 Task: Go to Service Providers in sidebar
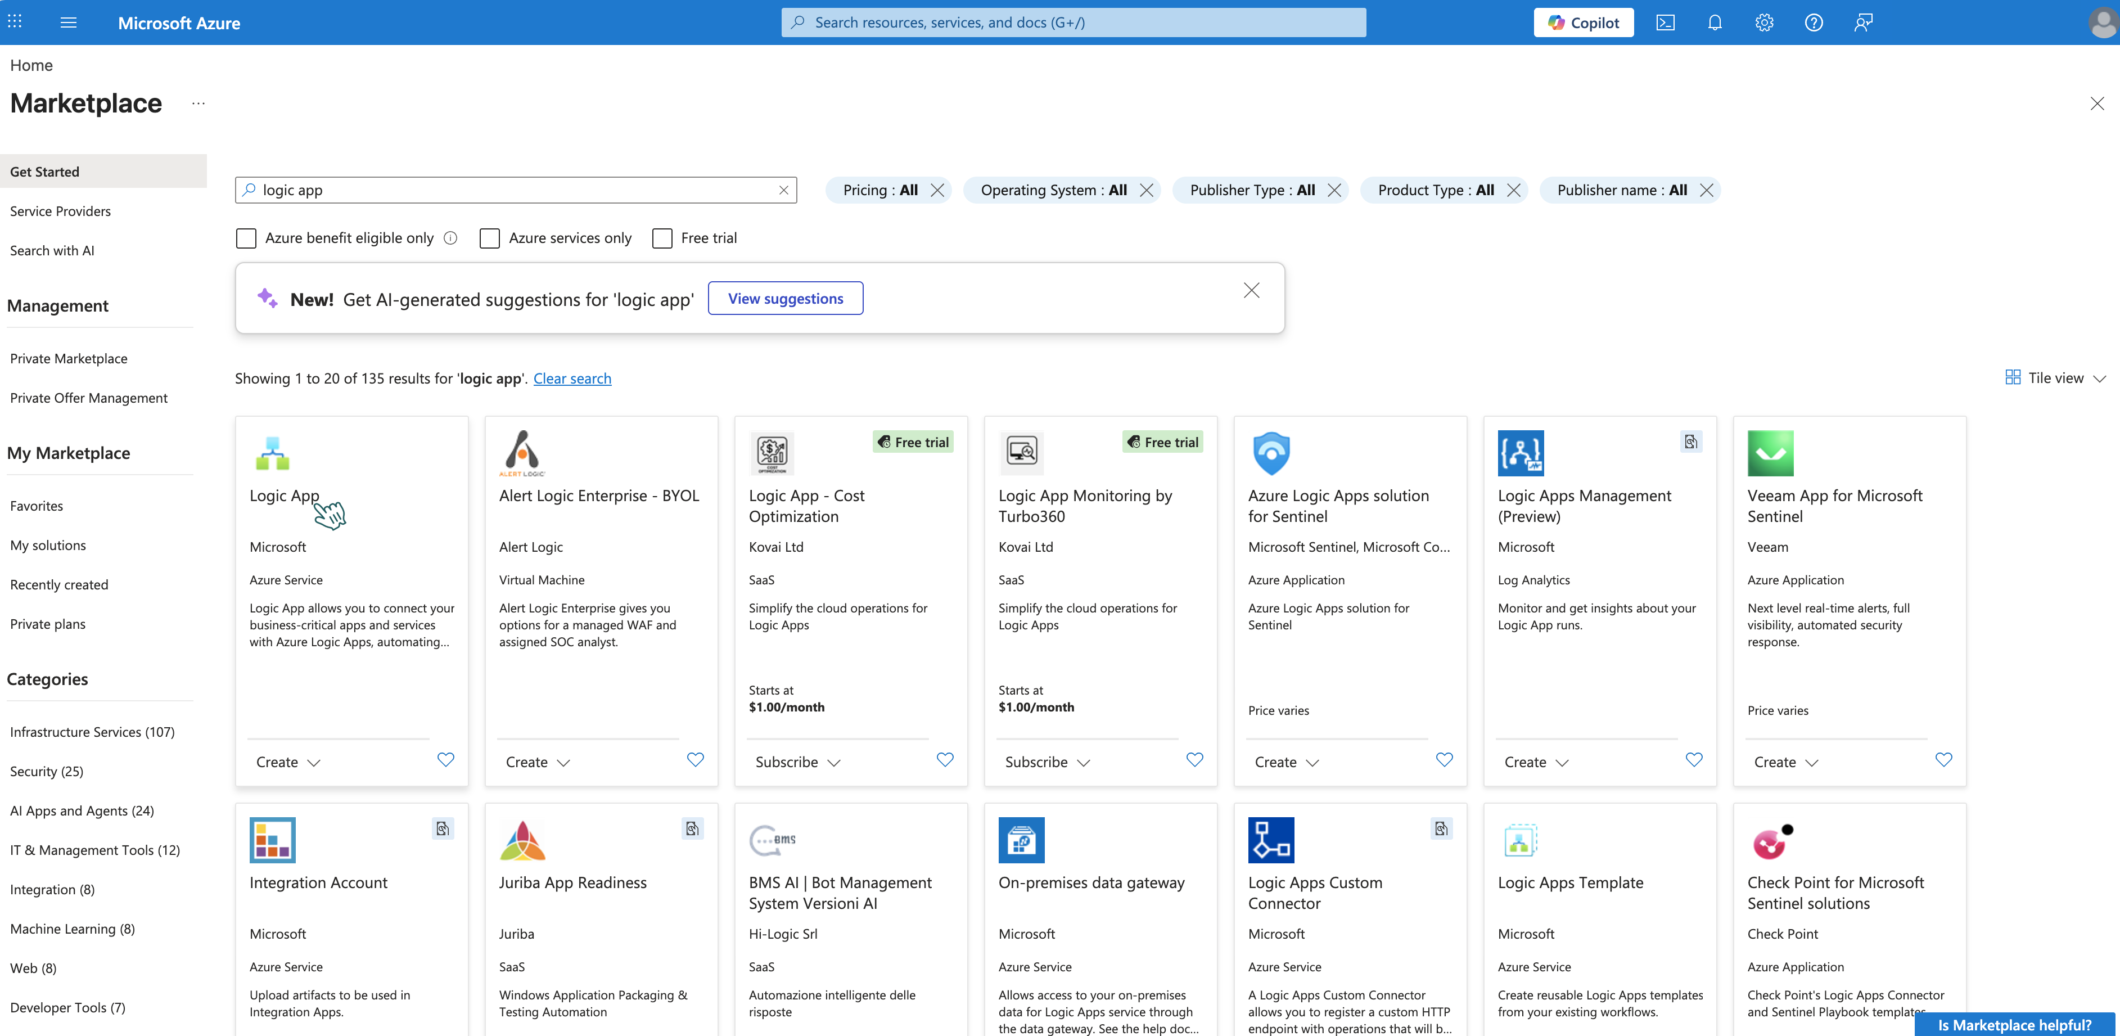coord(60,211)
